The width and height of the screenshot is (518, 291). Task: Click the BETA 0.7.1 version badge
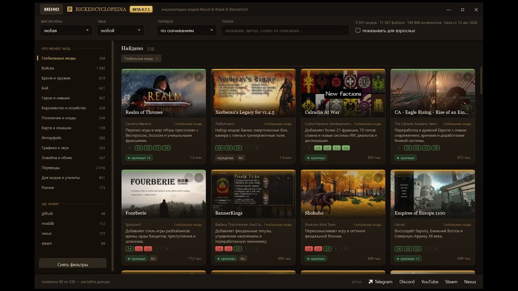point(141,9)
